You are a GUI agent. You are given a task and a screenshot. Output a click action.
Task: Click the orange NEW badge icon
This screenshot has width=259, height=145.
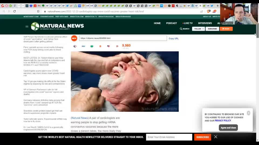pos(74,38)
